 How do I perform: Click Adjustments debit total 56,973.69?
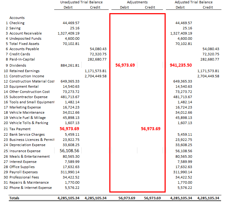[x=127, y=198]
